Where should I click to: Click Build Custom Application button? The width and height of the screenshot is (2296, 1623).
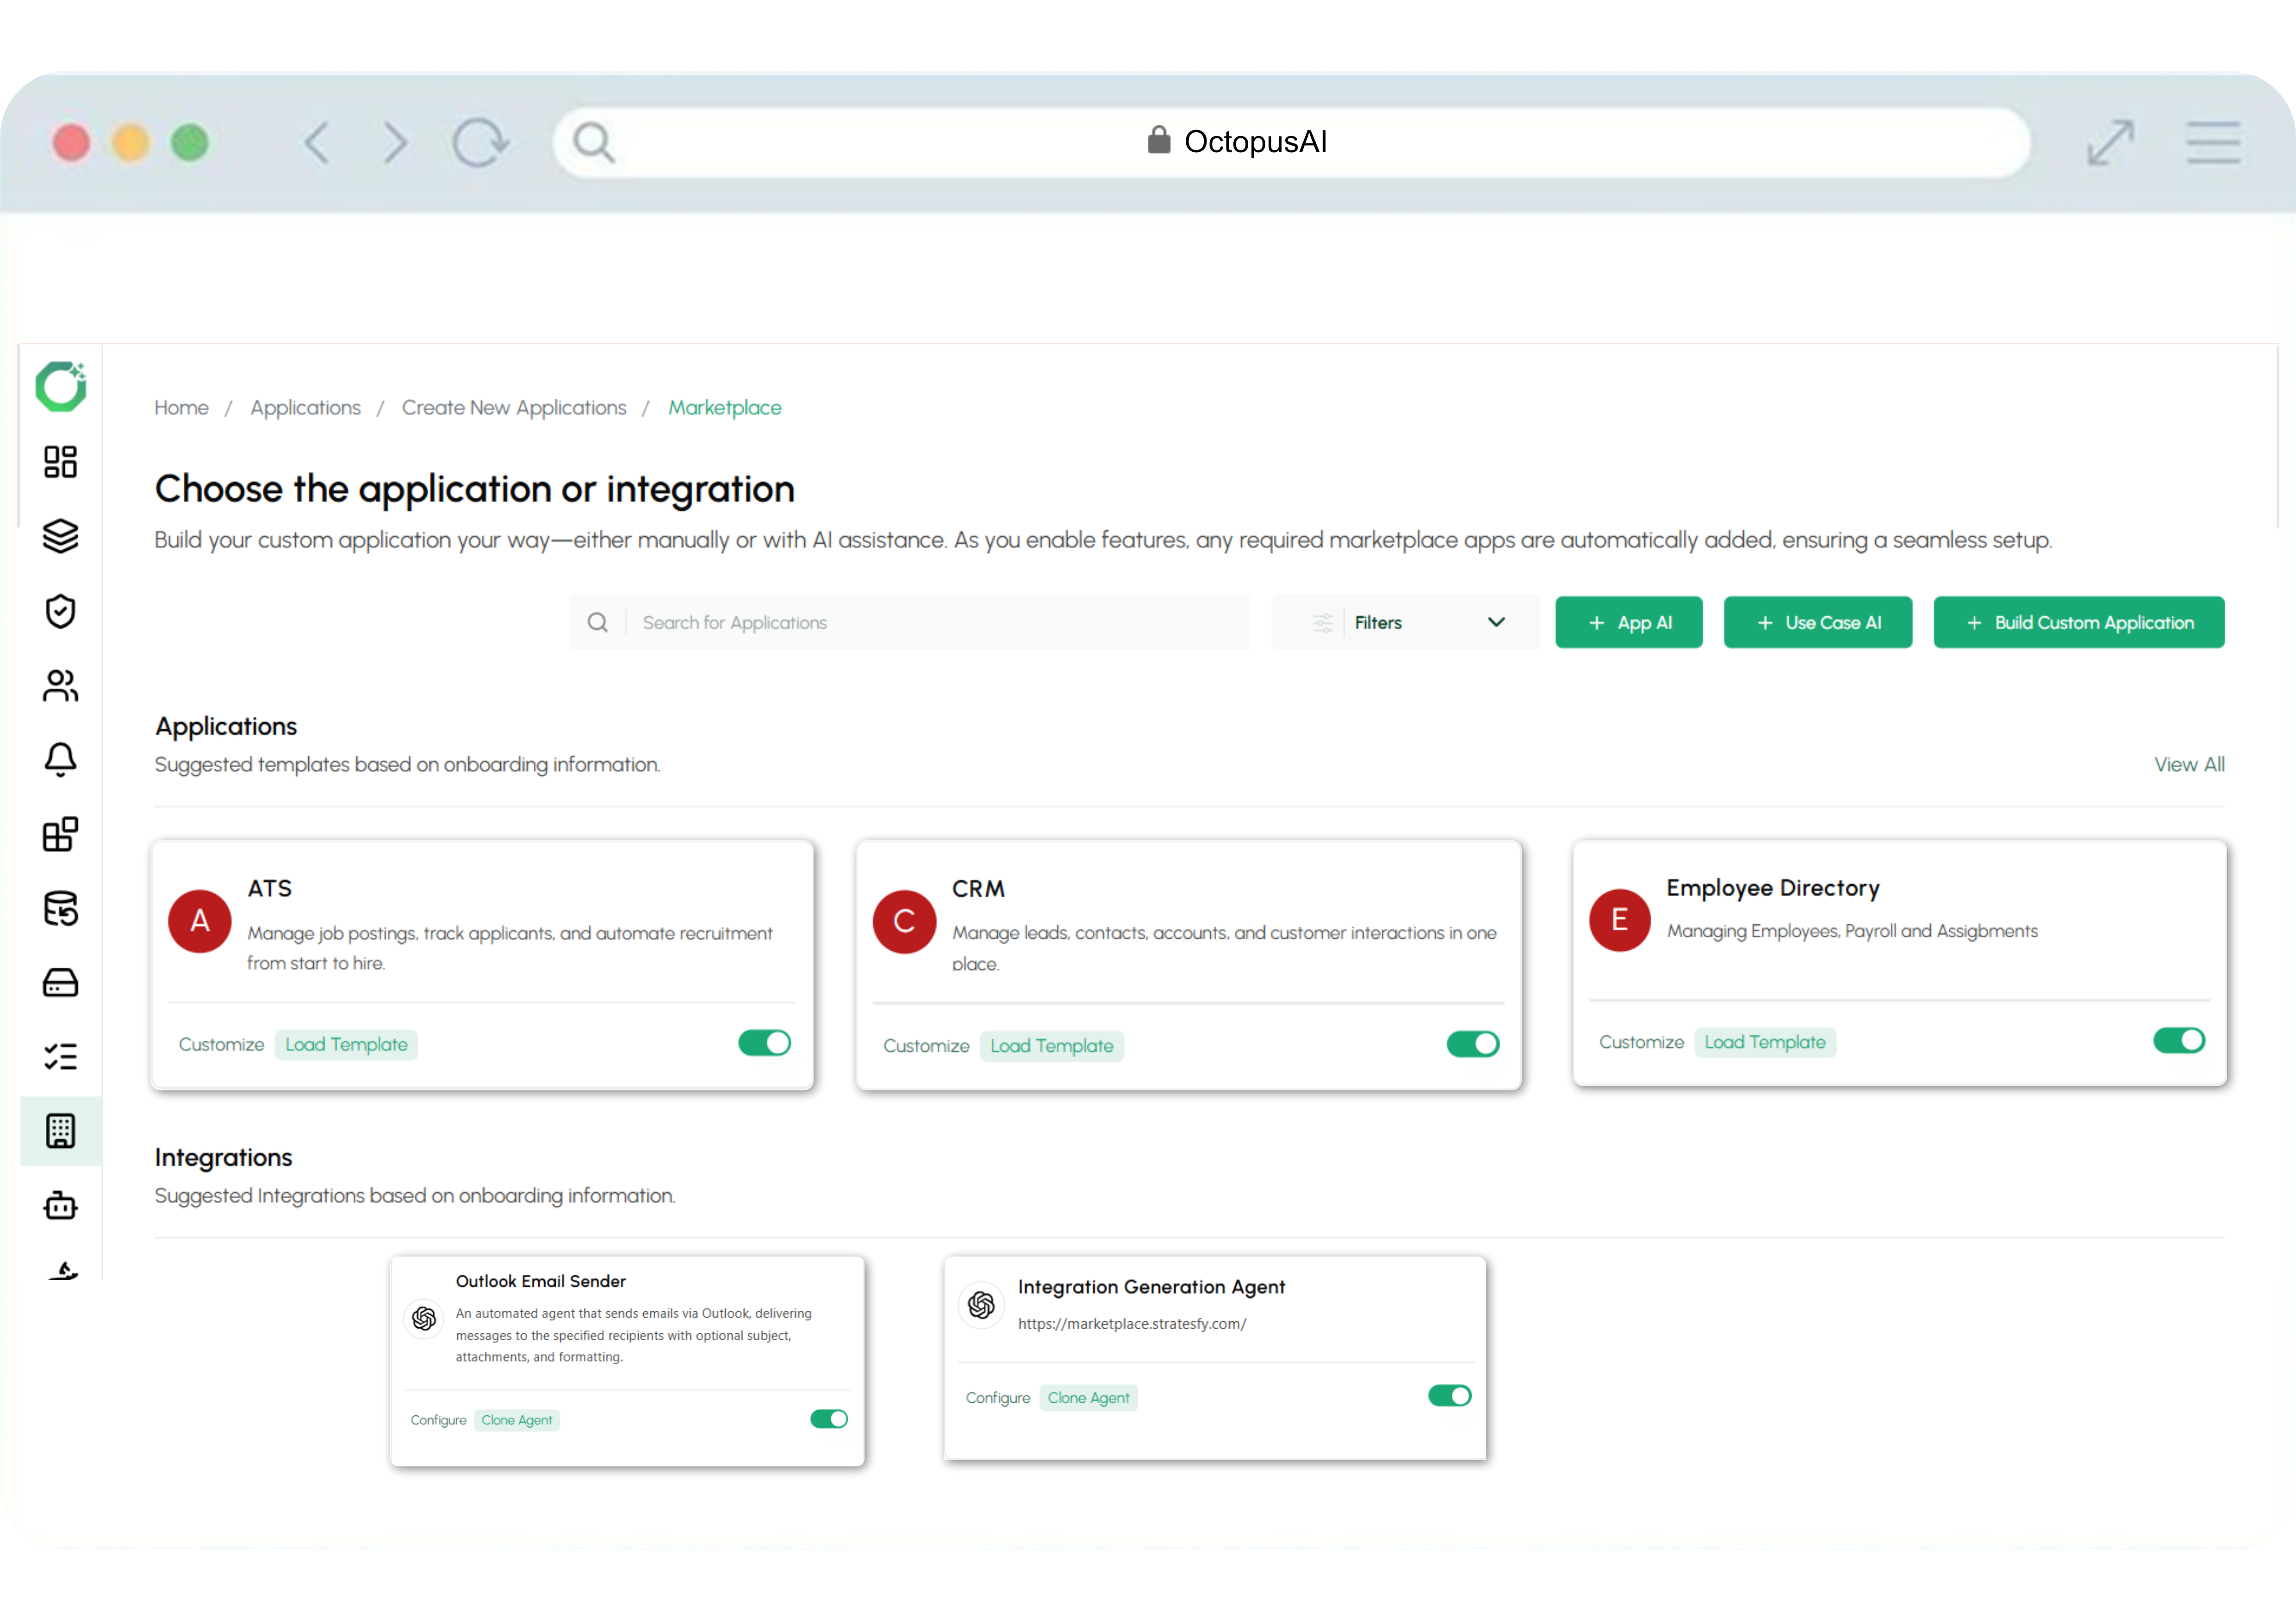pyautogui.click(x=2078, y=623)
